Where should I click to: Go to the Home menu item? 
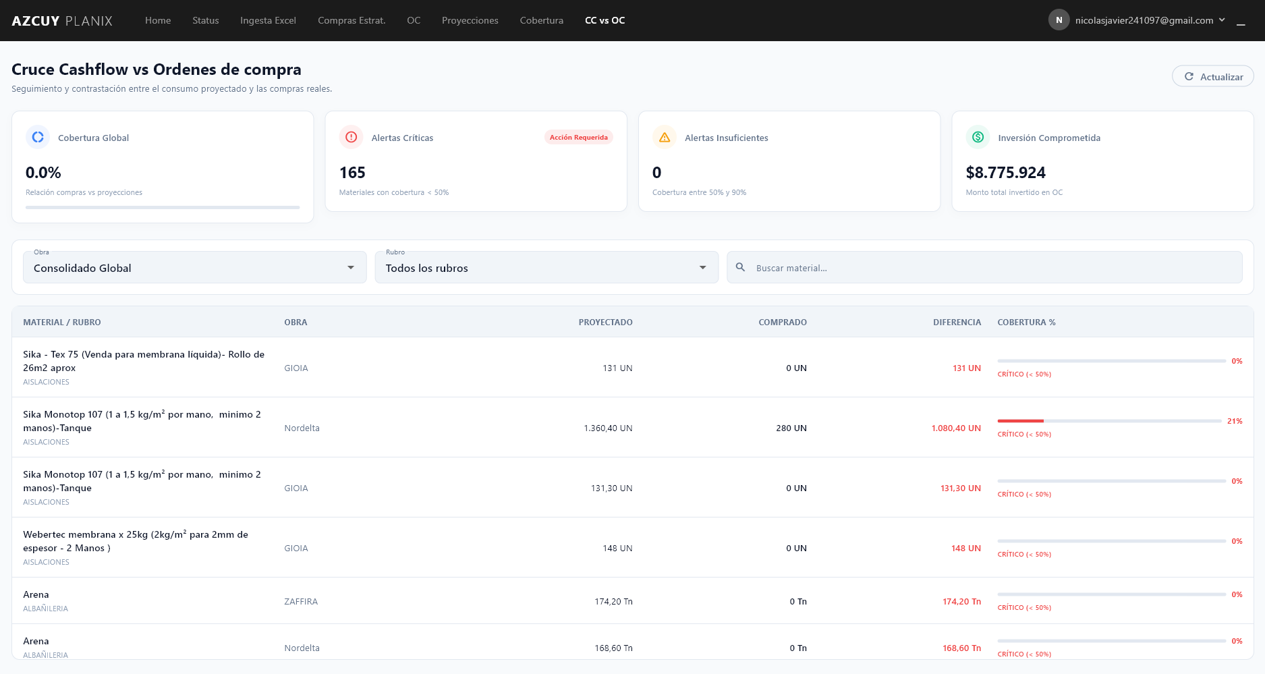(x=158, y=20)
